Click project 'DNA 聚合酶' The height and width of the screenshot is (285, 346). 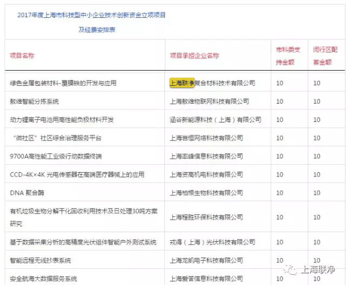pyautogui.click(x=27, y=193)
